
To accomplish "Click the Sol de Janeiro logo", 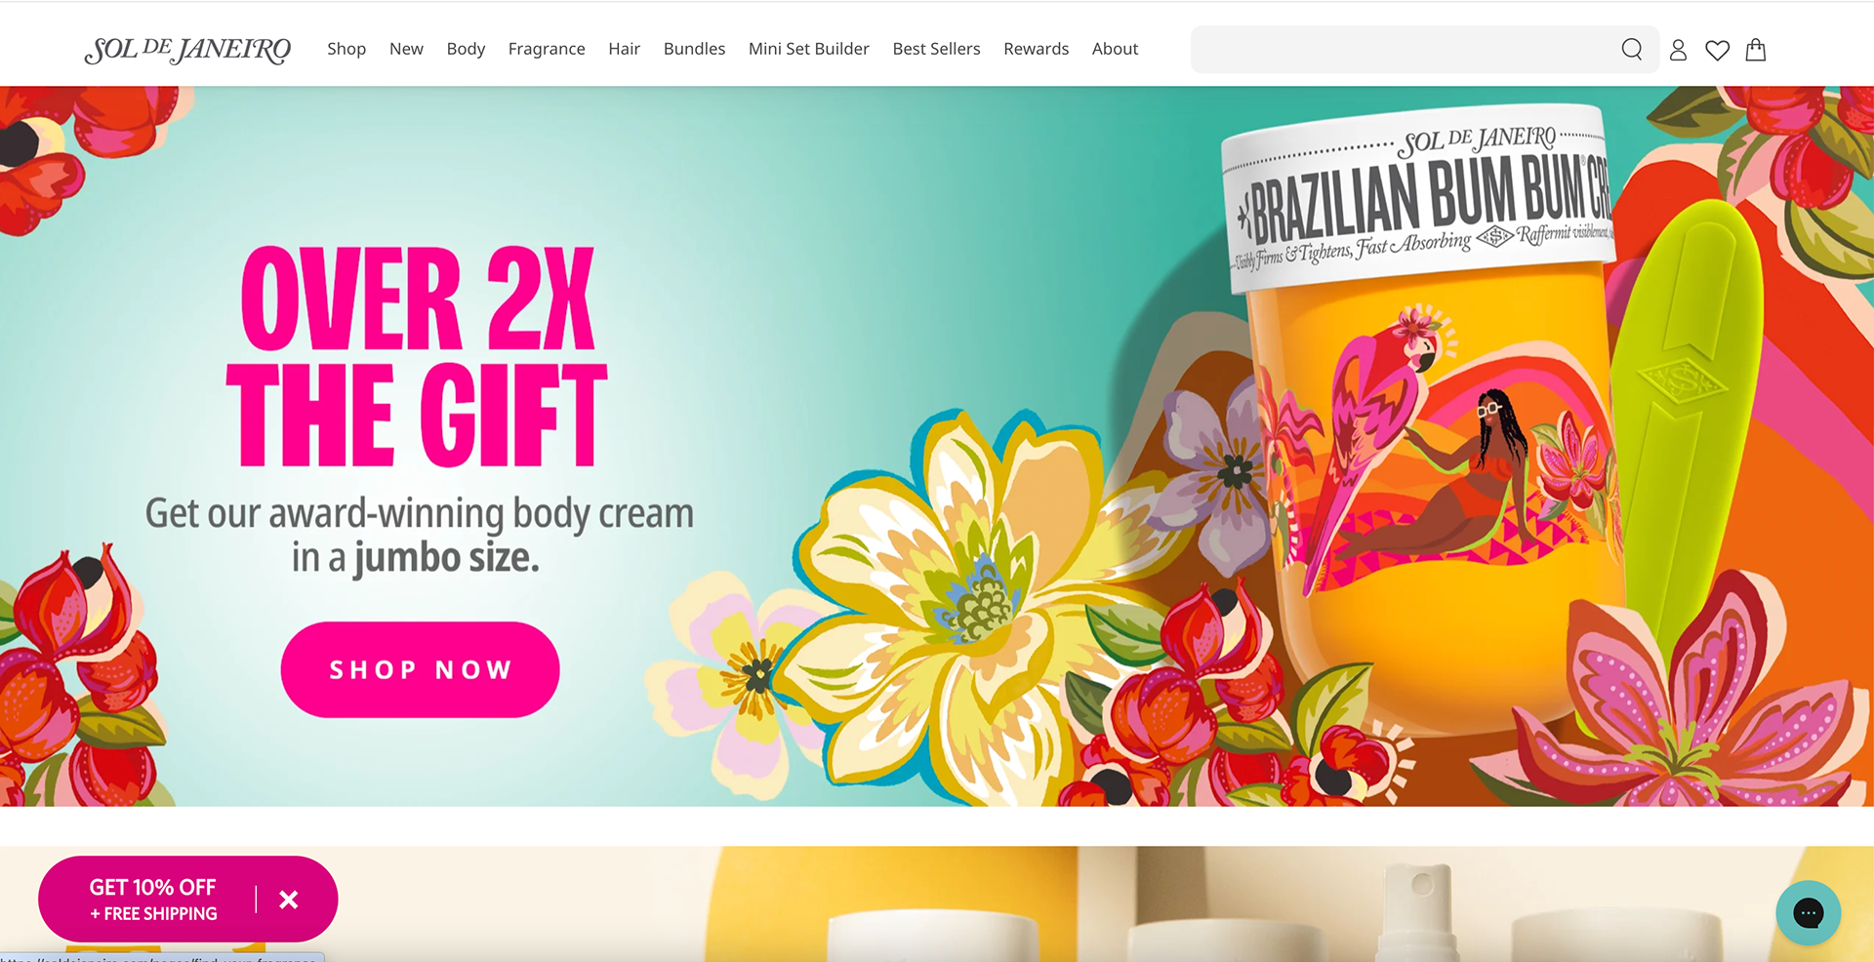I will click(x=187, y=50).
